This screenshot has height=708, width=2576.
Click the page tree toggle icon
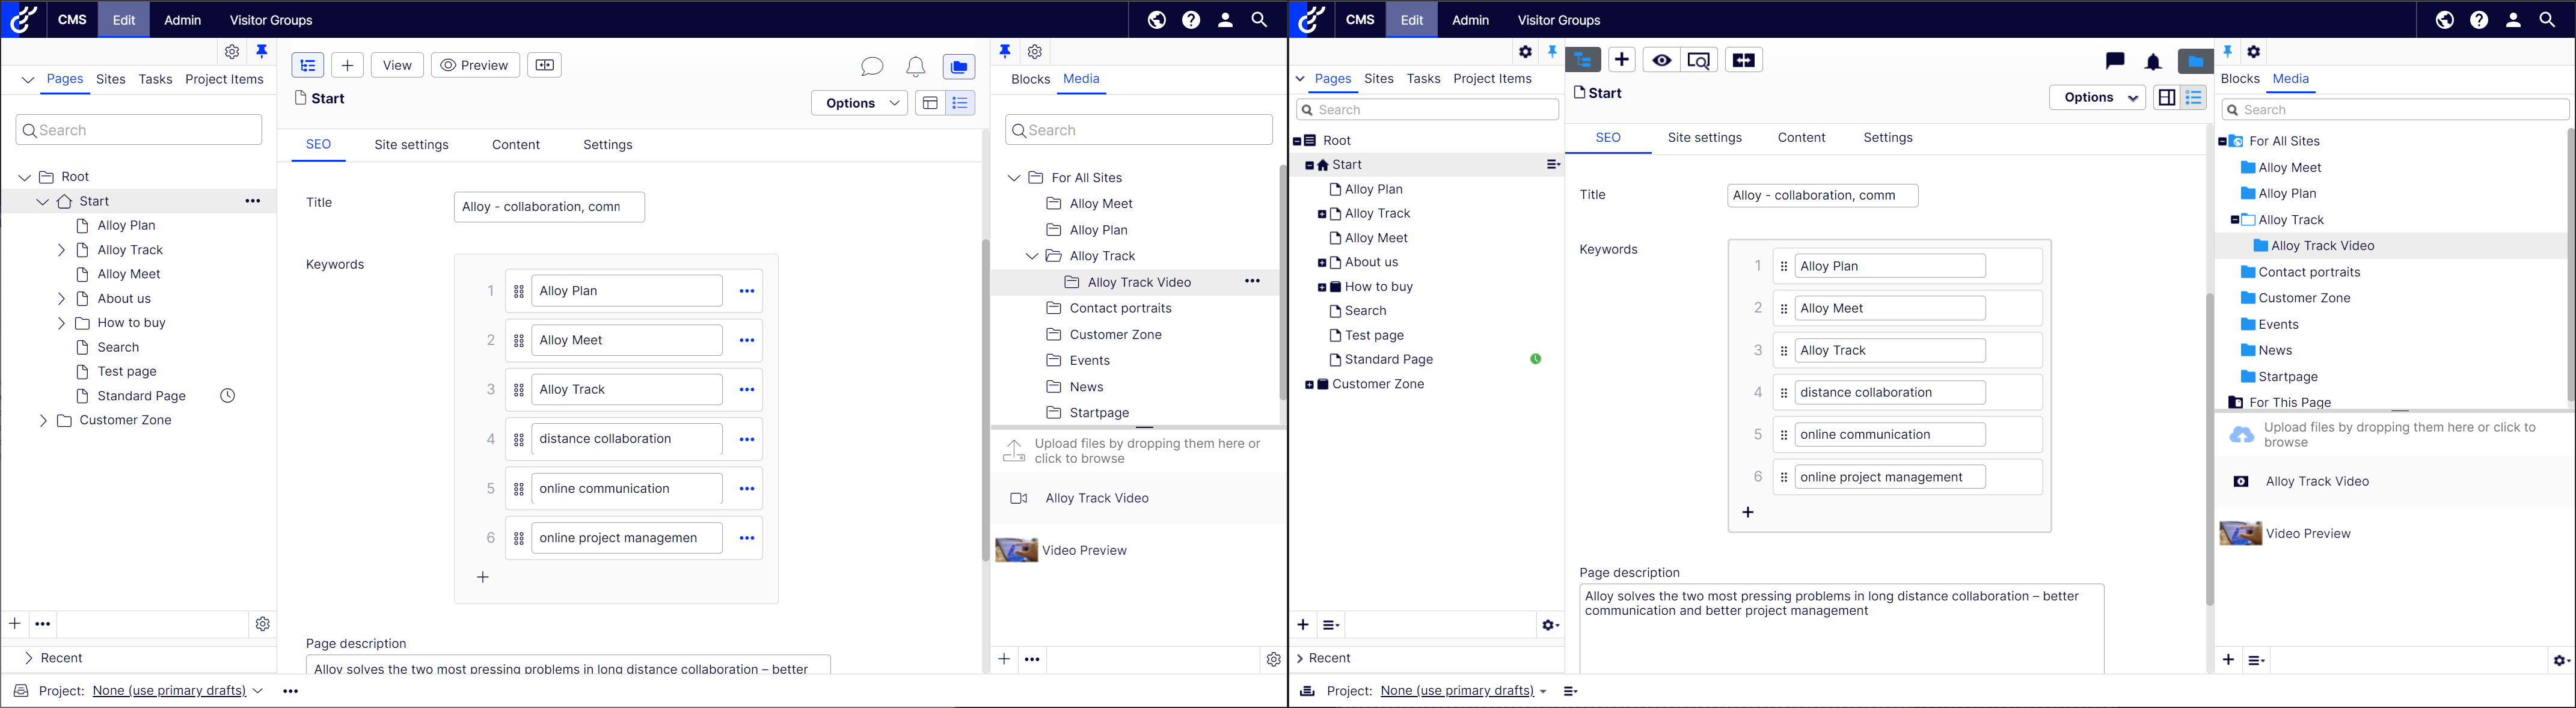pyautogui.click(x=307, y=65)
